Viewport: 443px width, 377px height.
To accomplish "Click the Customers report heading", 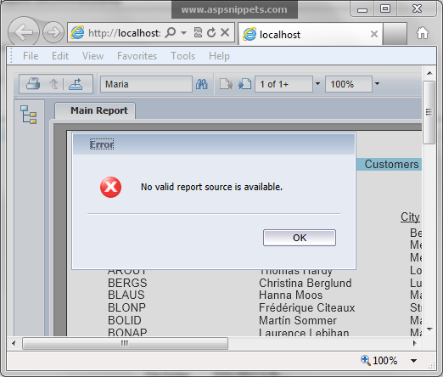I will pos(391,164).
